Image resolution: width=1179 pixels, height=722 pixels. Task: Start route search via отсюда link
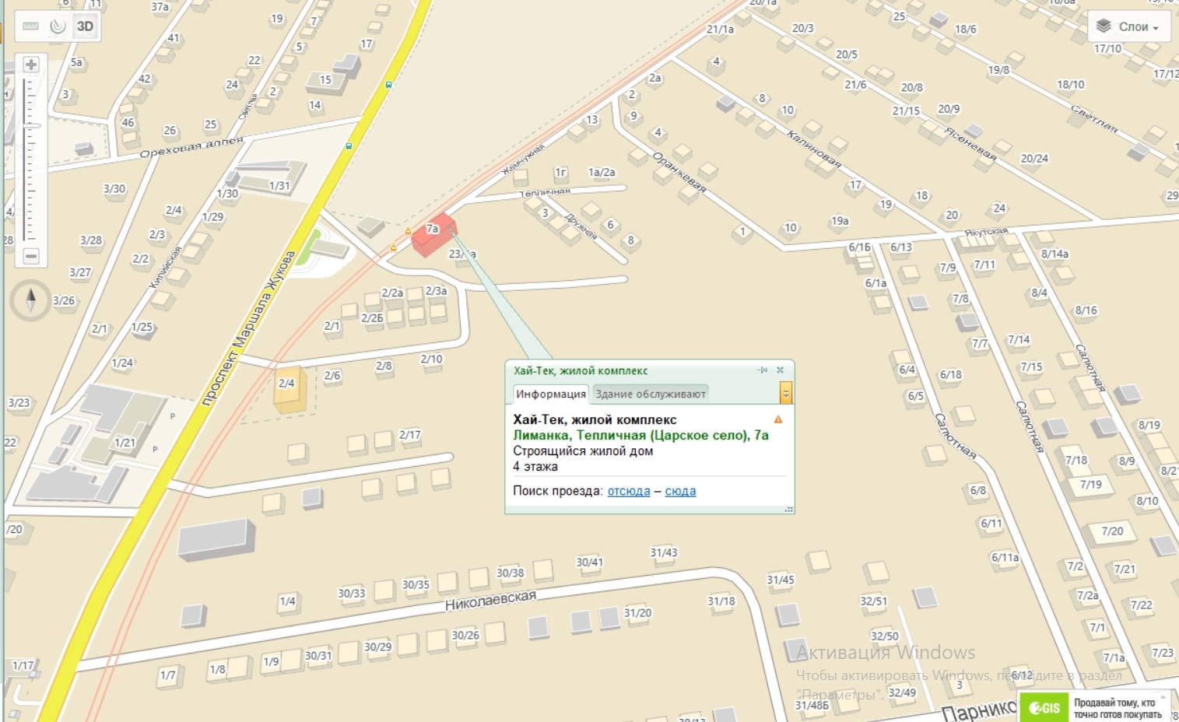[x=629, y=491]
